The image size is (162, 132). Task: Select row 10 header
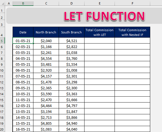click(x=2, y=70)
